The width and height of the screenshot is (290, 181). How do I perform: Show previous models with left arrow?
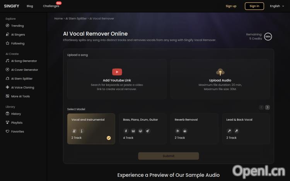[x=261, y=108]
